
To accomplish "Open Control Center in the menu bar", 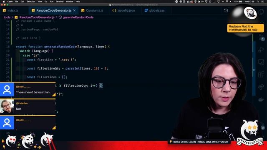I will pyautogui.click(x=262, y=2).
